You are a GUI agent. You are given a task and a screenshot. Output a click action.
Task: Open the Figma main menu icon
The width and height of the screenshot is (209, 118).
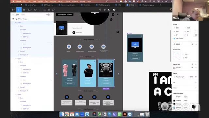(13, 10)
